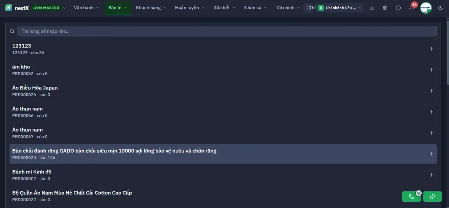Open the Bán lẻ menu

tap(118, 8)
